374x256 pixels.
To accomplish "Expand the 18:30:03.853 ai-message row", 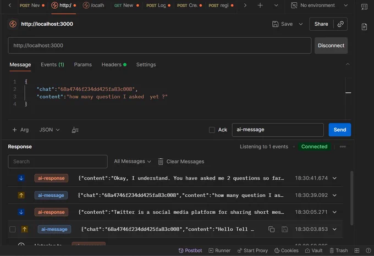I will point(334,229).
